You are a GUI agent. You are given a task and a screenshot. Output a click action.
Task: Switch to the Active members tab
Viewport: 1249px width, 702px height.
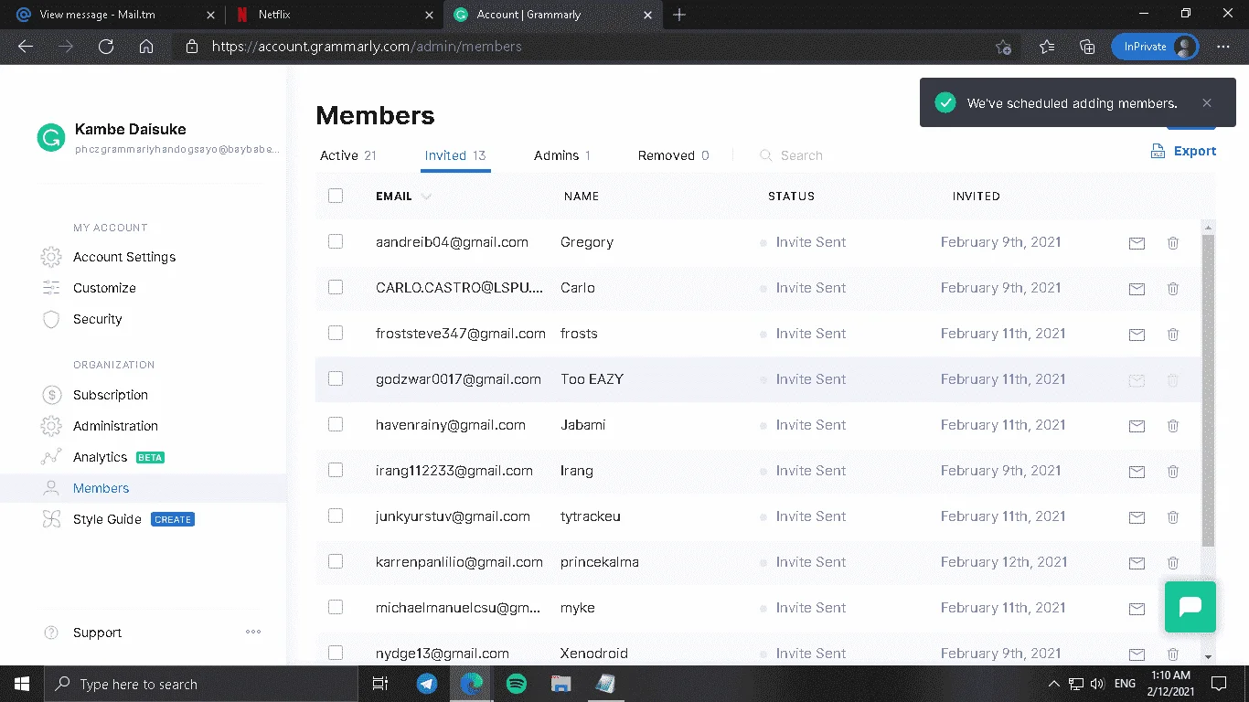click(x=348, y=155)
